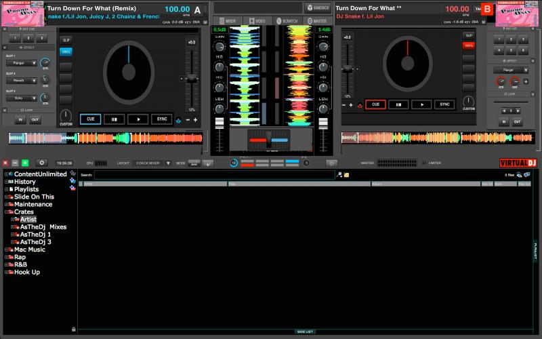This screenshot has width=542, height=339.
Task: Click the SANDBOX button
Action: (x=318, y=7)
